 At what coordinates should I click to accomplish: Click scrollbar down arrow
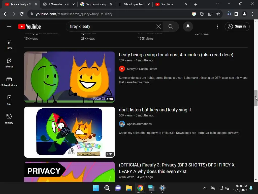pyautogui.click(x=256, y=180)
